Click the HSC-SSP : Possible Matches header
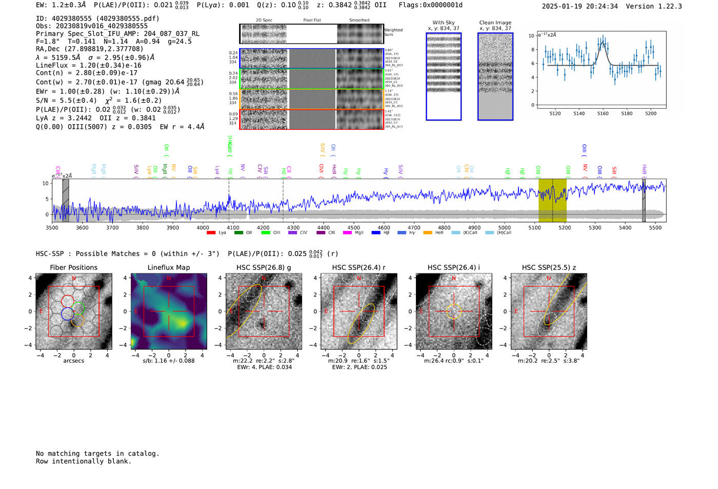This screenshot has height=489, width=718. pos(128,253)
